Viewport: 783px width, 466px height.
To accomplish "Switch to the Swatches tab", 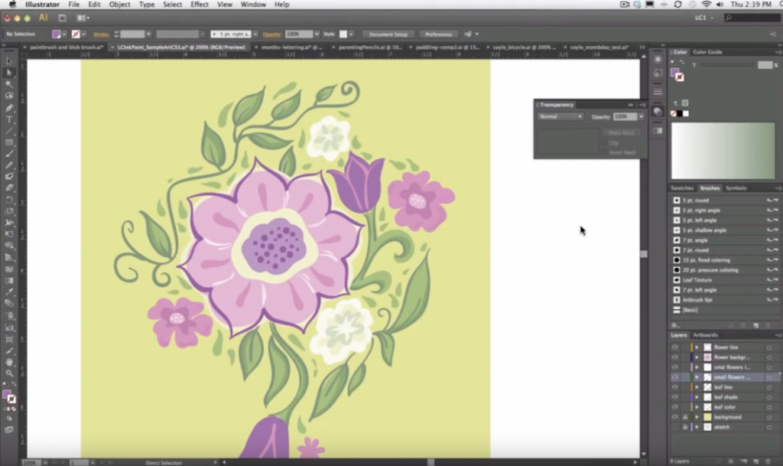I will [x=682, y=188].
